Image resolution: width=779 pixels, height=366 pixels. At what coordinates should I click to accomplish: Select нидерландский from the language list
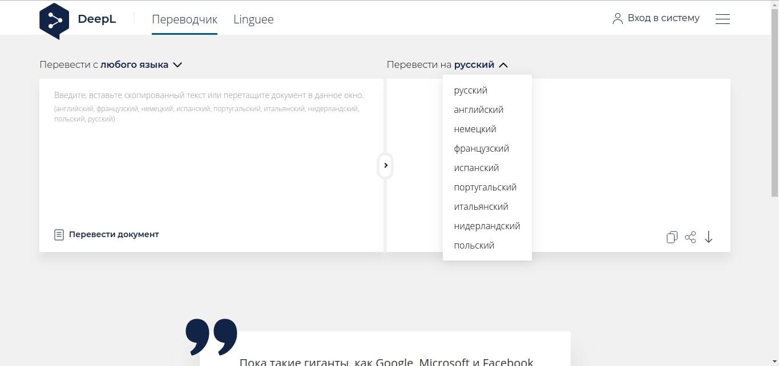pyautogui.click(x=487, y=226)
